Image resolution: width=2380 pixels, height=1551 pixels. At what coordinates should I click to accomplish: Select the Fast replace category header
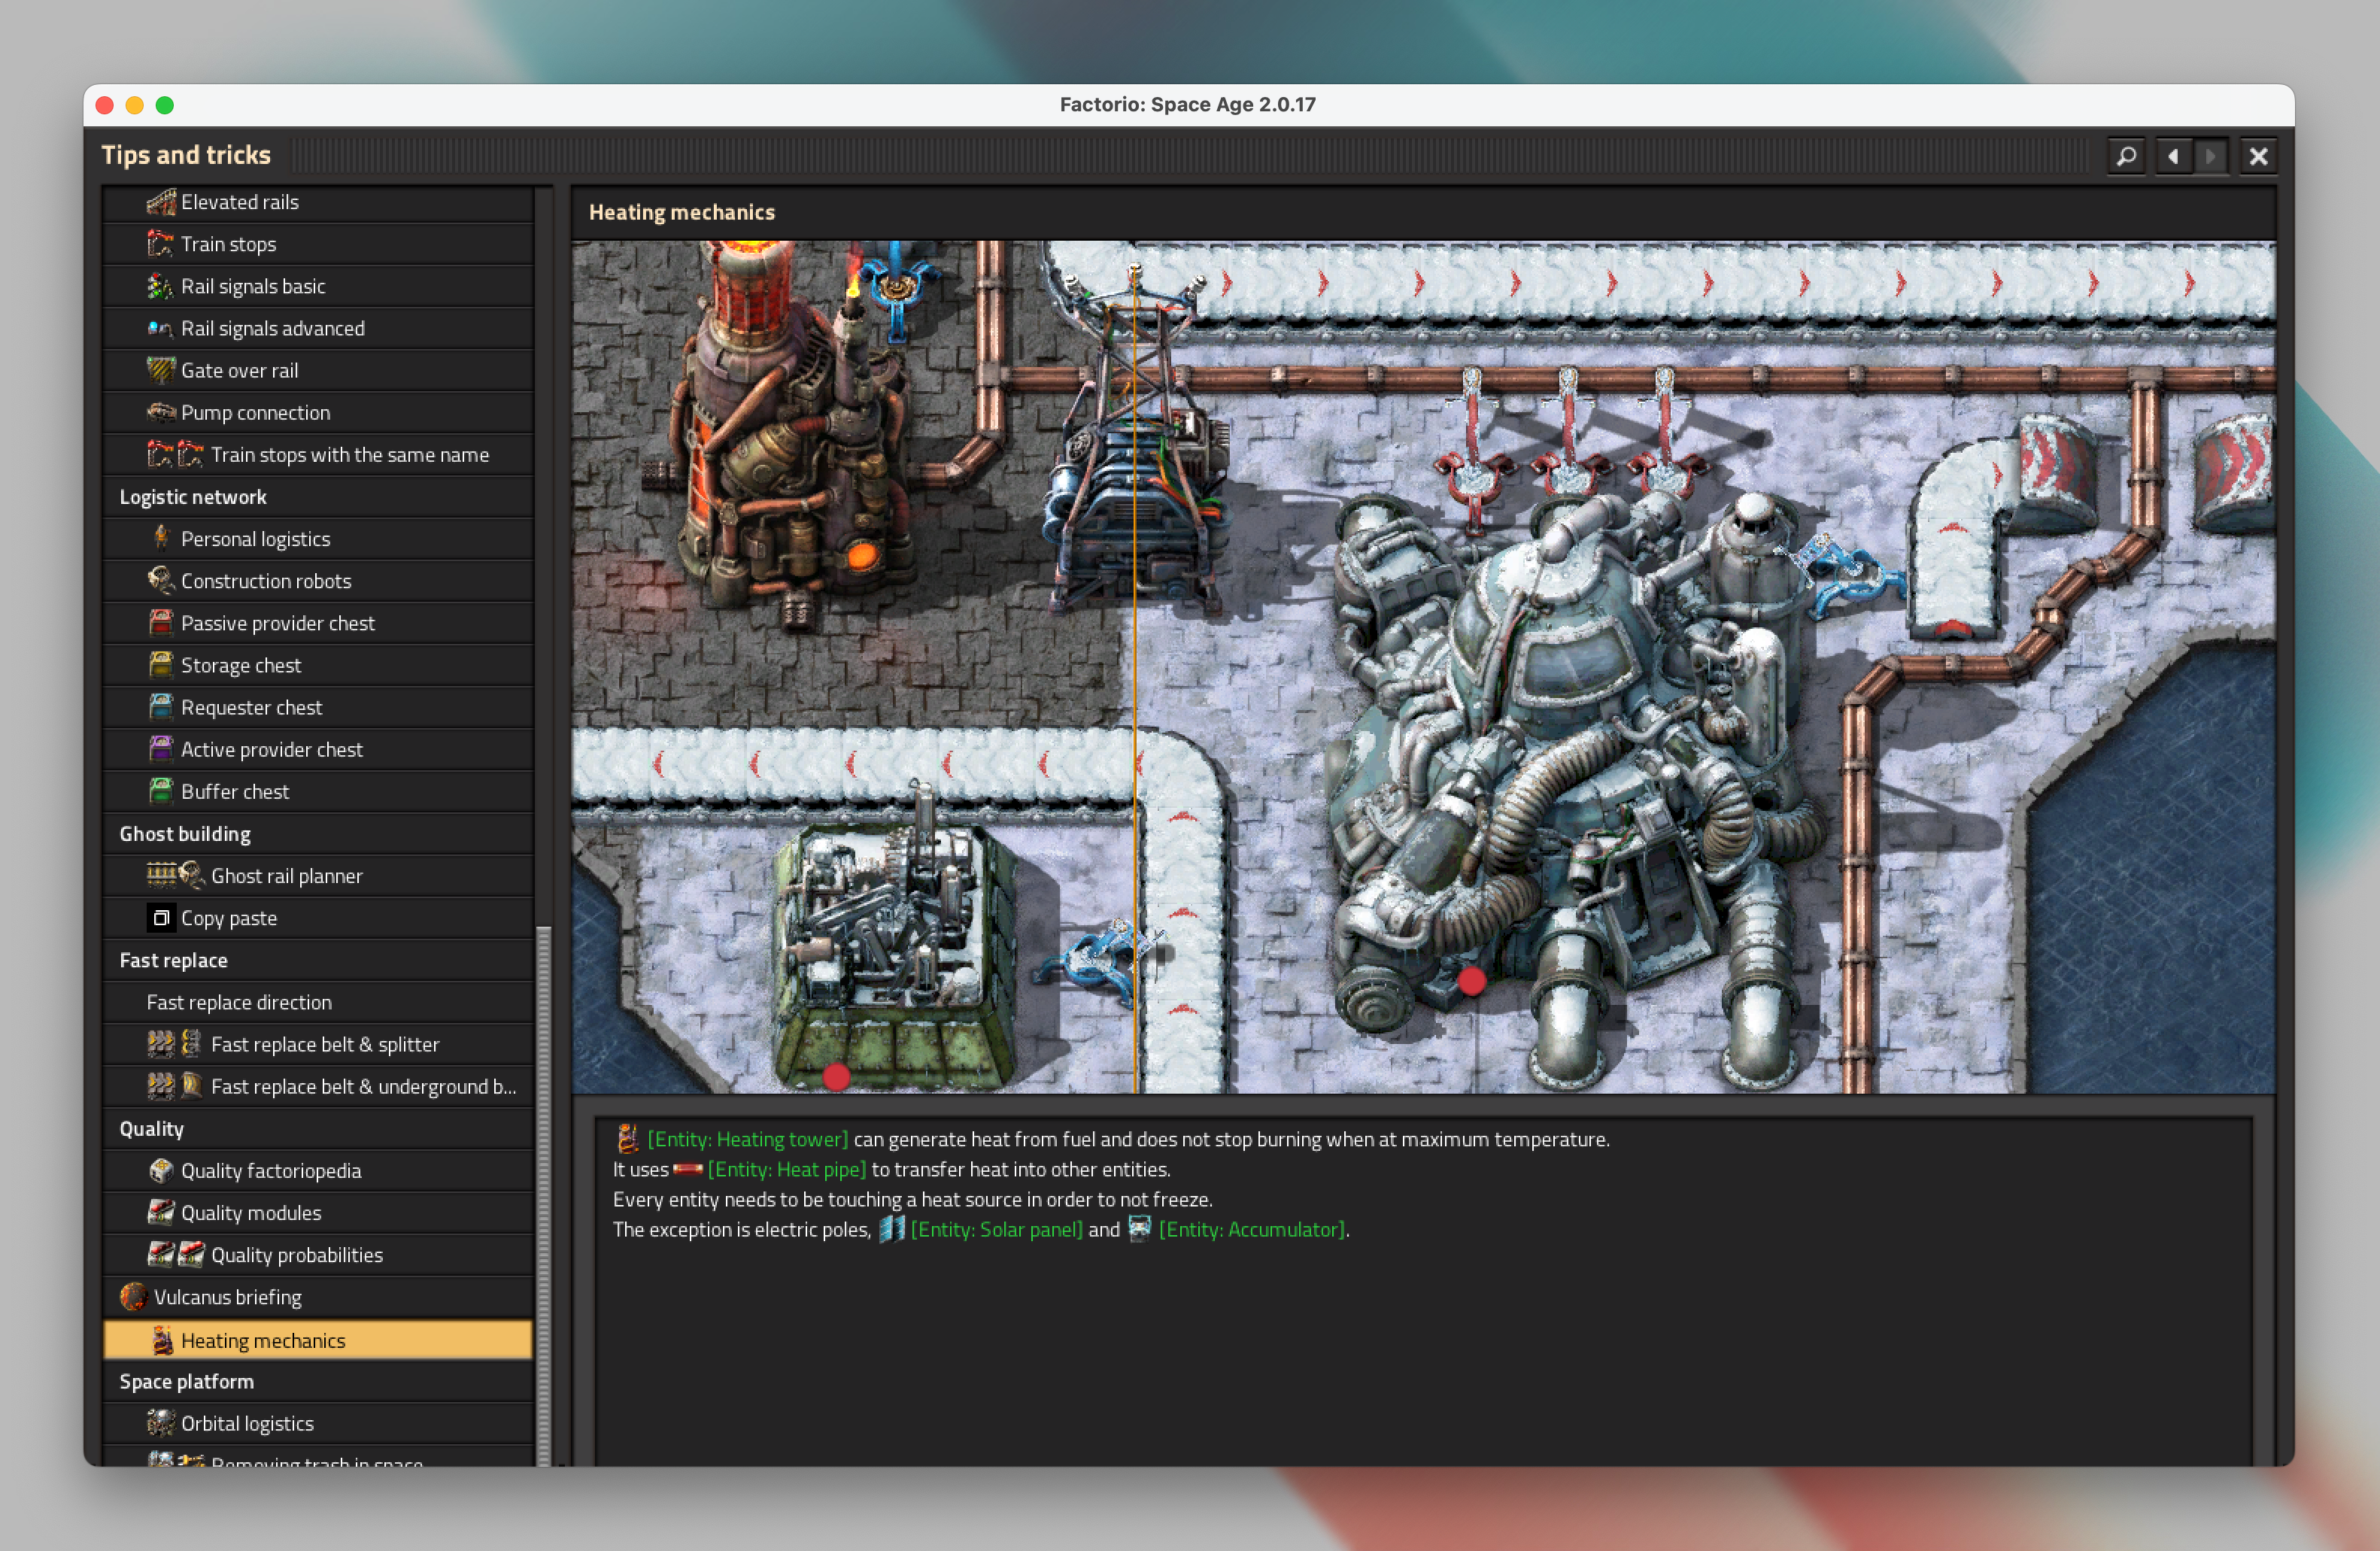[x=318, y=960]
